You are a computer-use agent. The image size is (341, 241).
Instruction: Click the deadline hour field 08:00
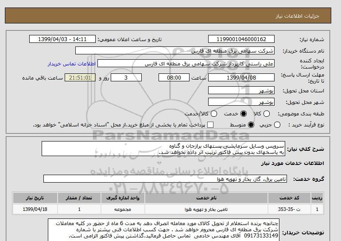174,77
